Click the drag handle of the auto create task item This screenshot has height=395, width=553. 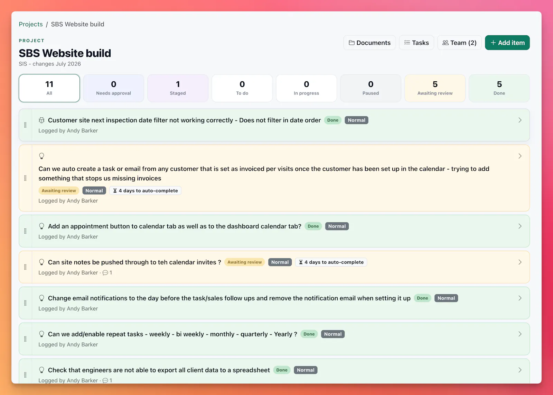(x=25, y=178)
